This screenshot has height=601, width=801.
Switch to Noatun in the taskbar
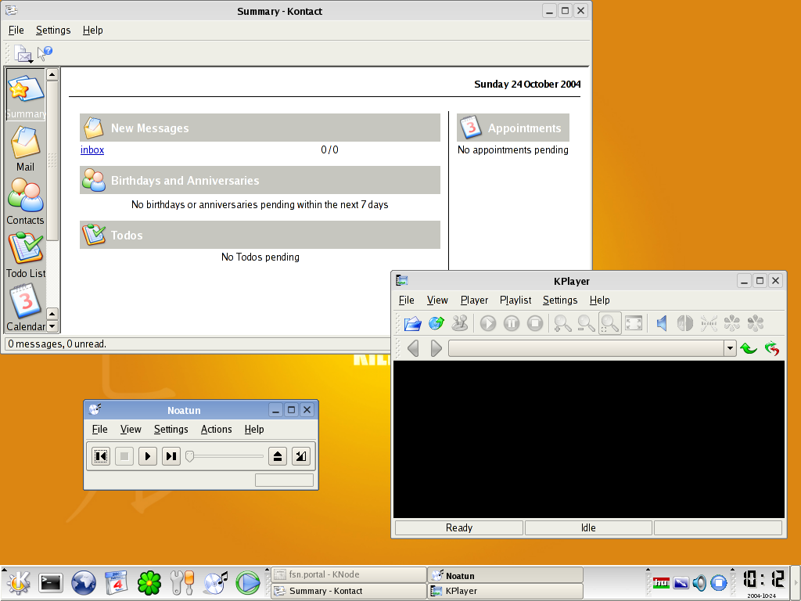506,575
